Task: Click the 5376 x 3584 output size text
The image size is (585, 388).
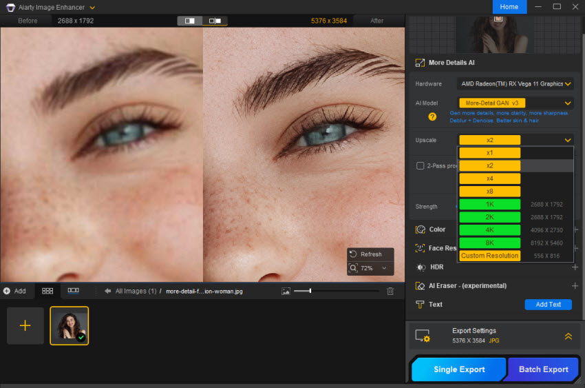Action: click(x=329, y=21)
